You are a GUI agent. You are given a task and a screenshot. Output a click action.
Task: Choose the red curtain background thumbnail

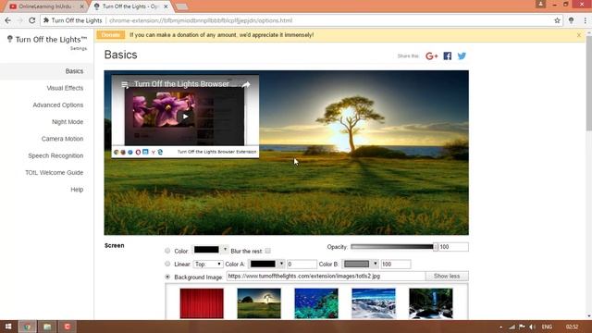tap(202, 303)
